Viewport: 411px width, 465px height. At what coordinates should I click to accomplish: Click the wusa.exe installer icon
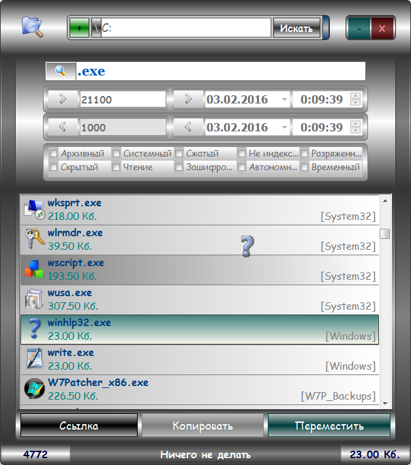point(33,300)
